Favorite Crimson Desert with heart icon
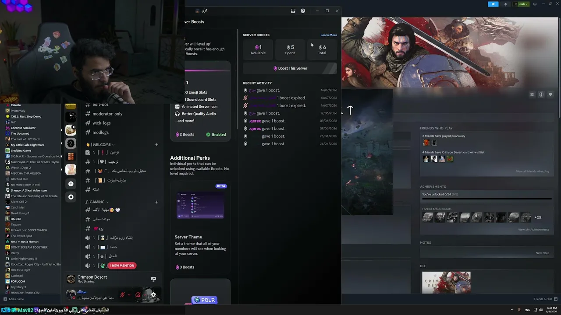 click(x=550, y=94)
